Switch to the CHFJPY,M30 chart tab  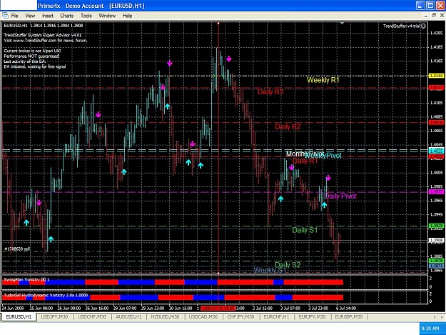point(240,316)
